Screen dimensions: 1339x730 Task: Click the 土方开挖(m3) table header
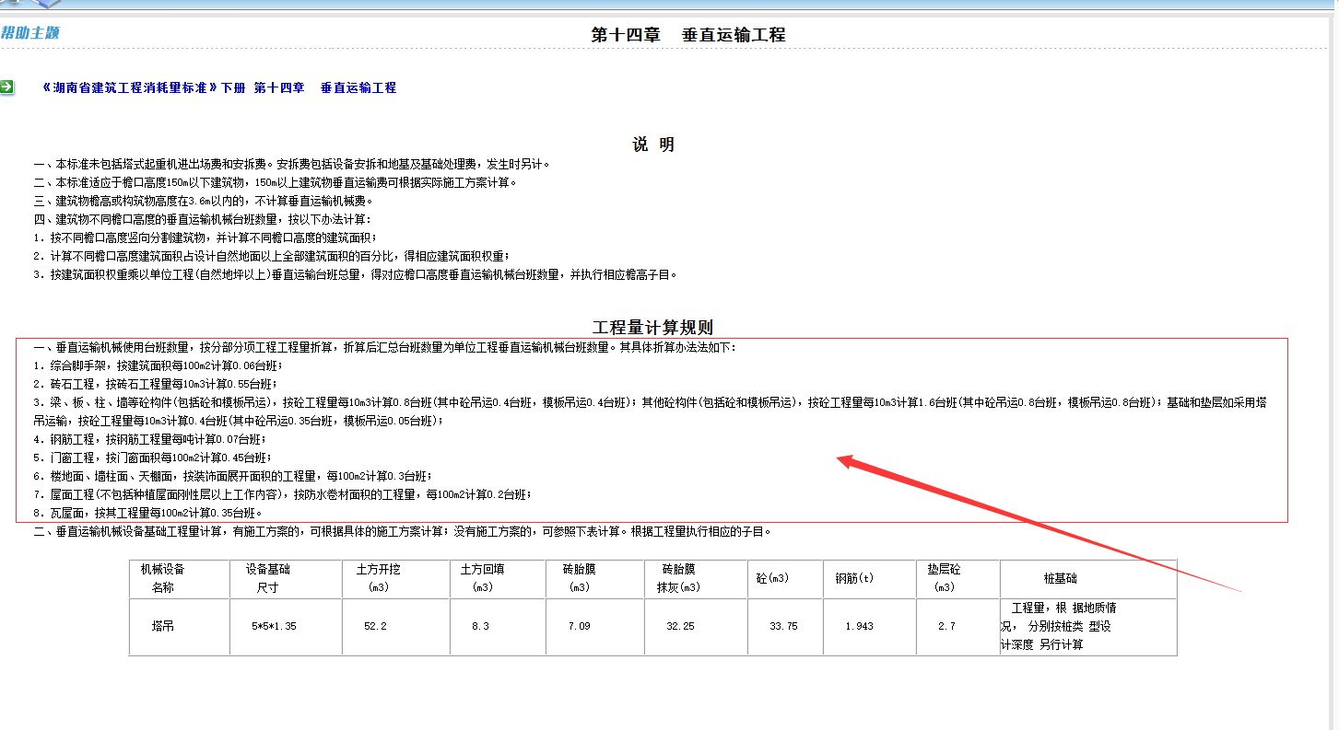(x=395, y=578)
